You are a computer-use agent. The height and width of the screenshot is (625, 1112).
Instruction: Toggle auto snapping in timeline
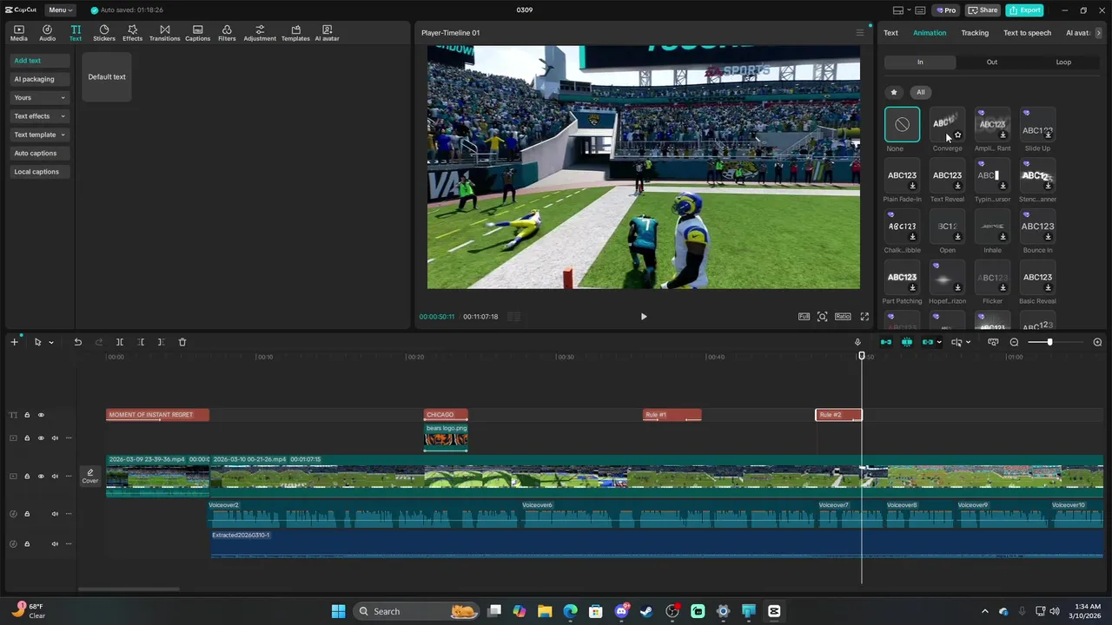(x=907, y=342)
